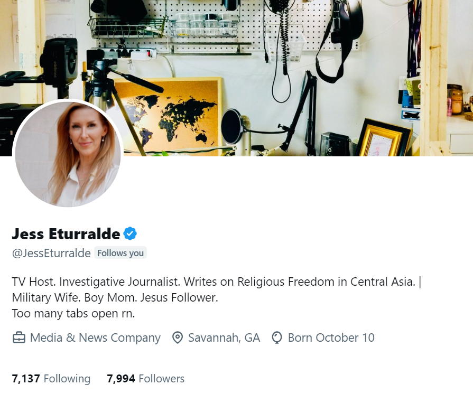Click the briefcase professional category icon
Screen dimensions: 473x394
[x=18, y=337]
